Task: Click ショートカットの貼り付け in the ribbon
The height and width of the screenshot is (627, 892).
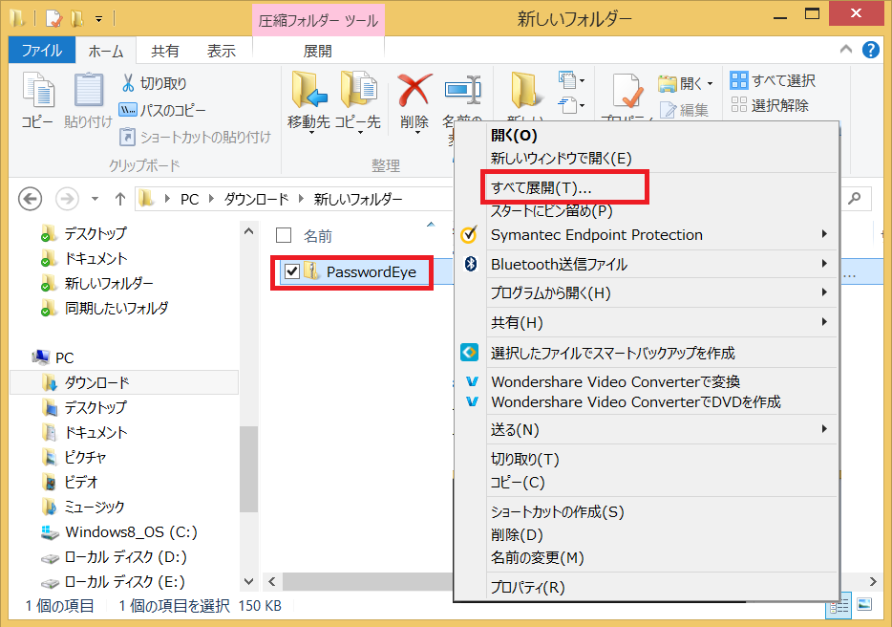Action: [195, 137]
